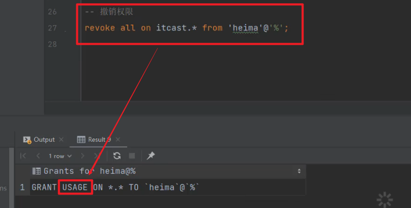This screenshot has width=411, height=208.
Task: Click the 撤销权限 comment line
Action: 109,12
